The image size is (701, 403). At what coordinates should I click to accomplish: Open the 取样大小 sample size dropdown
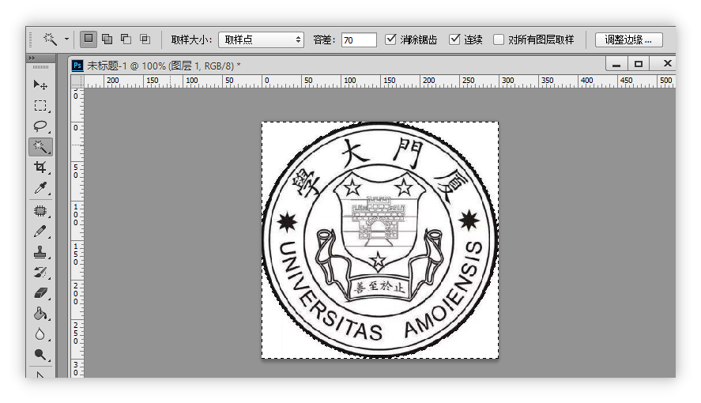pos(261,40)
